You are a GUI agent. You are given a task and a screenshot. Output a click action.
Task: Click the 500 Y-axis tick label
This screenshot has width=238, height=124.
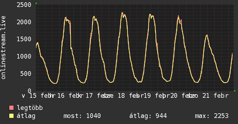(x=26, y=74)
